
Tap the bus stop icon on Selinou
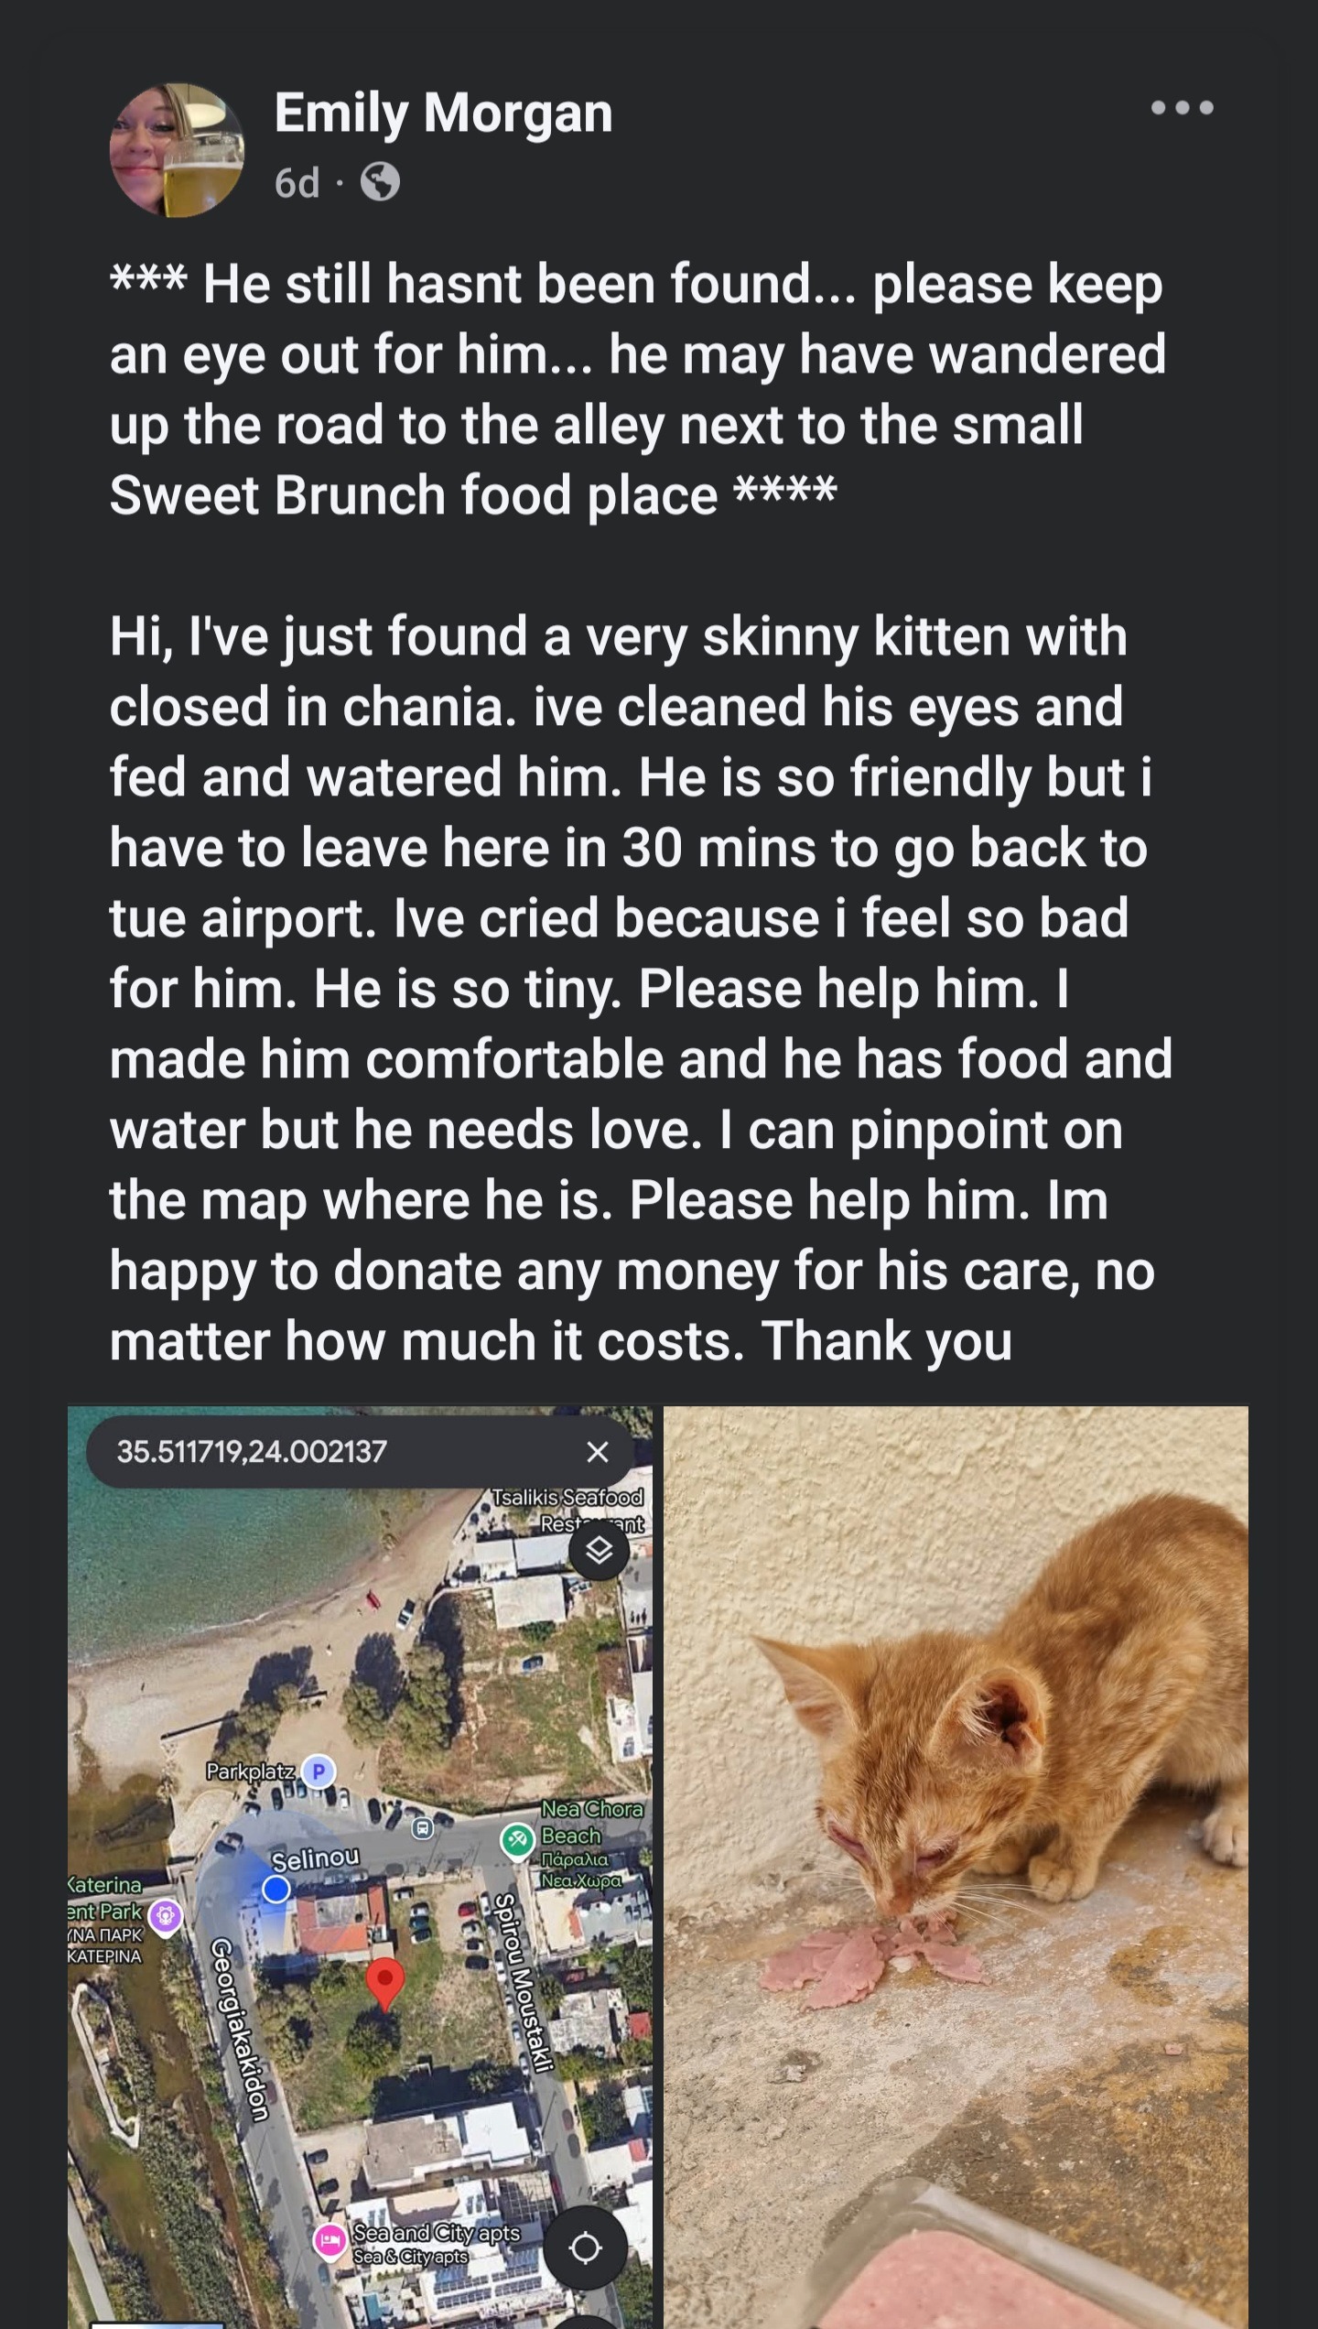[x=422, y=1828]
